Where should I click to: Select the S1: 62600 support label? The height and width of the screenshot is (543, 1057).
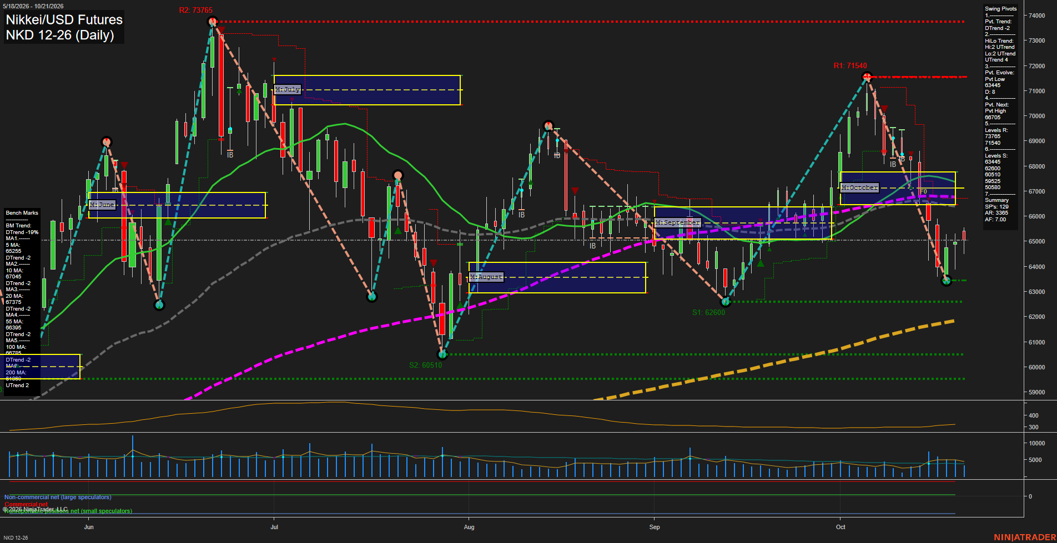708,312
